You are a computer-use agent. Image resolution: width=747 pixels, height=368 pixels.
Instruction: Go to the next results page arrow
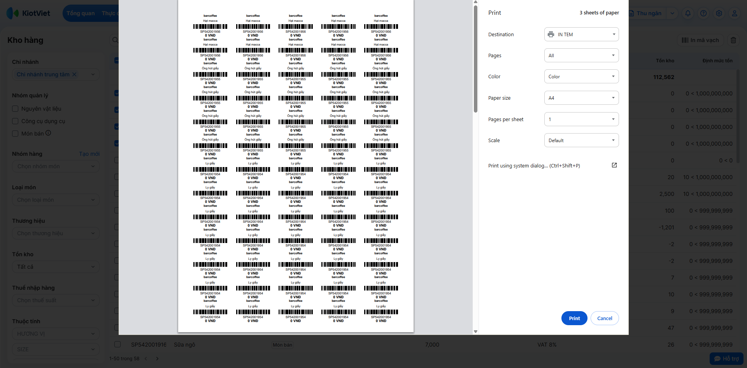(157, 359)
